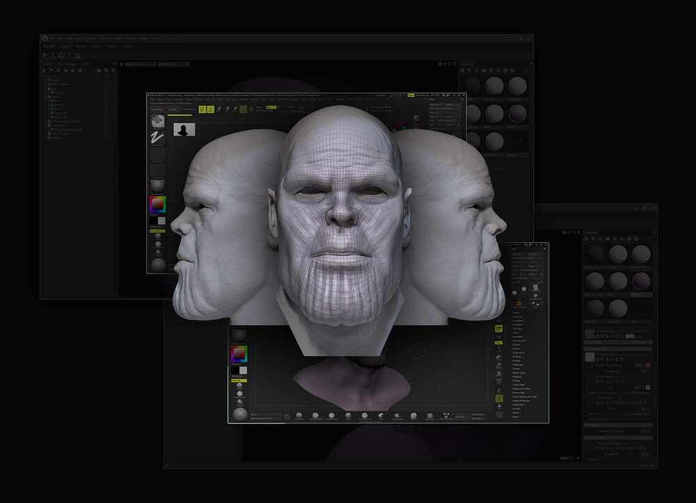Image resolution: width=696 pixels, height=503 pixels.
Task: Select top-left material sphere in bottom-right background window
Action: [x=595, y=254]
